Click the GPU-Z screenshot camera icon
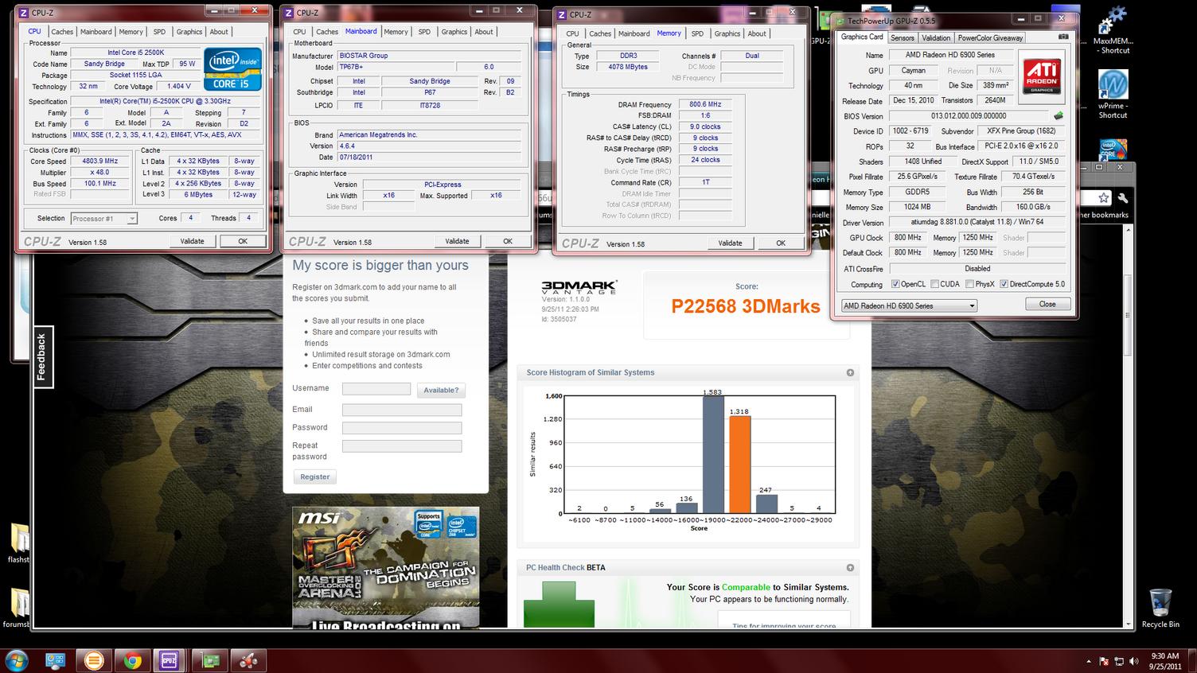Image resolution: width=1197 pixels, height=673 pixels. (x=1063, y=37)
